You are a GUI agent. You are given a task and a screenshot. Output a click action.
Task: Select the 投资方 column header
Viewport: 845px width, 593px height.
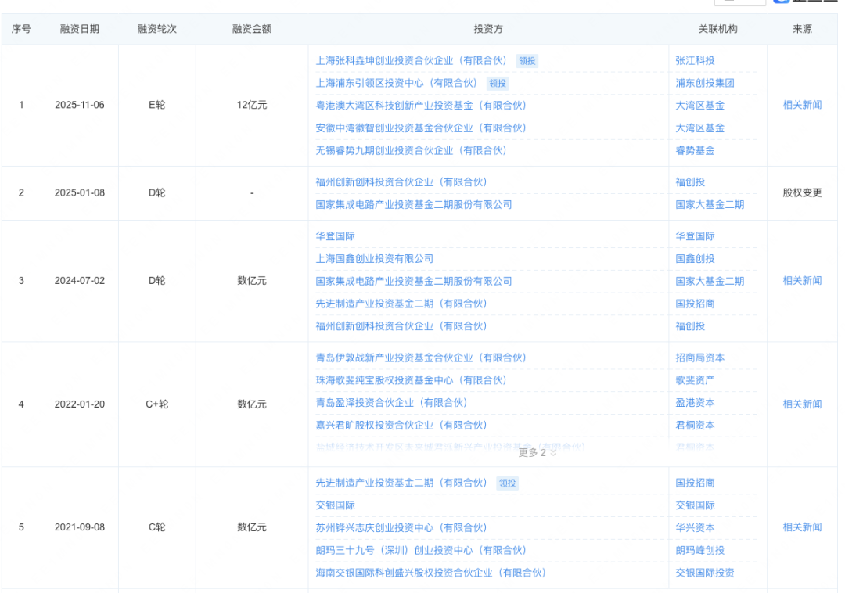pyautogui.click(x=488, y=29)
